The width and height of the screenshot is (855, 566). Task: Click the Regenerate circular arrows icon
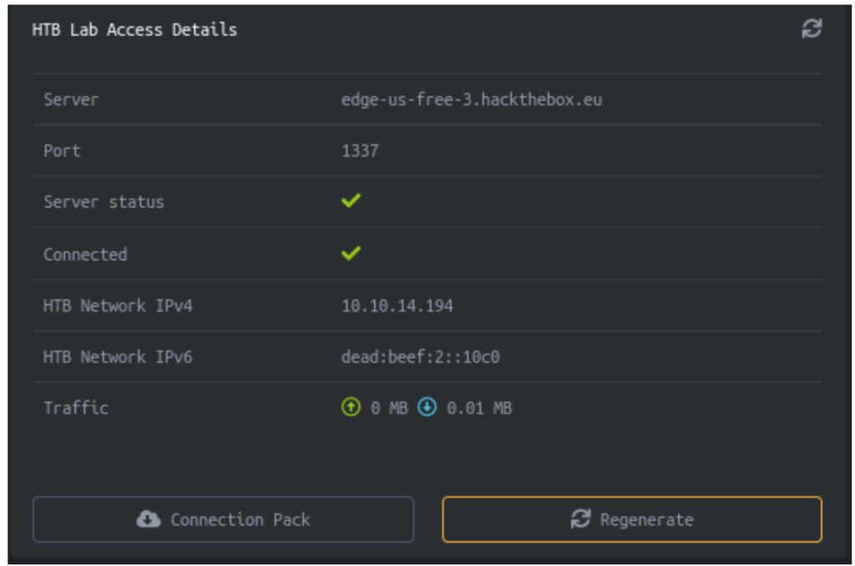pyautogui.click(x=580, y=519)
